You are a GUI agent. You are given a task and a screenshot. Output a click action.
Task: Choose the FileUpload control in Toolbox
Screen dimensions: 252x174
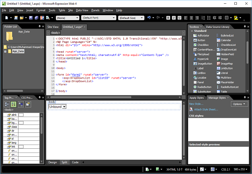click(x=203, y=54)
